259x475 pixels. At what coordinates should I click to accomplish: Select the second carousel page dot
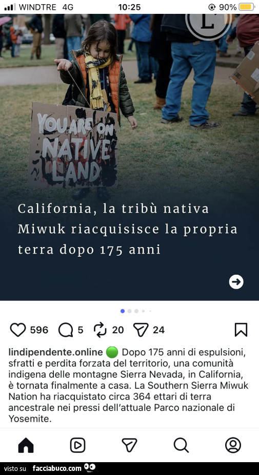[x=129, y=311]
